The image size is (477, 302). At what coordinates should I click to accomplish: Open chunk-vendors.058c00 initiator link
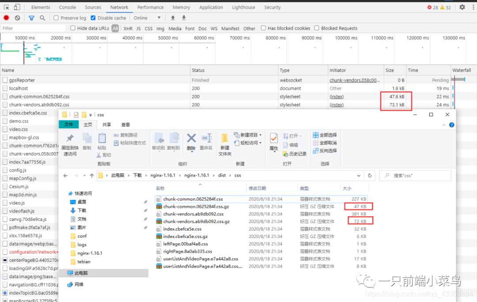pyautogui.click(x=354, y=80)
